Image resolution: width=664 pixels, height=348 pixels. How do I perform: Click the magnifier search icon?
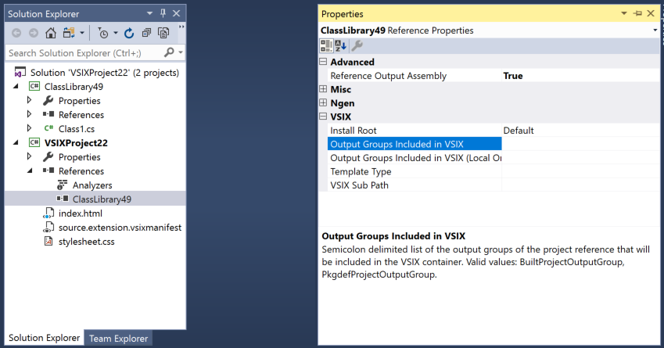(169, 52)
